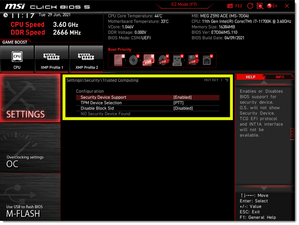The image size is (299, 225).
Task: Click the BIOS Ver: E7D04IMS.110 text
Action: click(215, 33)
